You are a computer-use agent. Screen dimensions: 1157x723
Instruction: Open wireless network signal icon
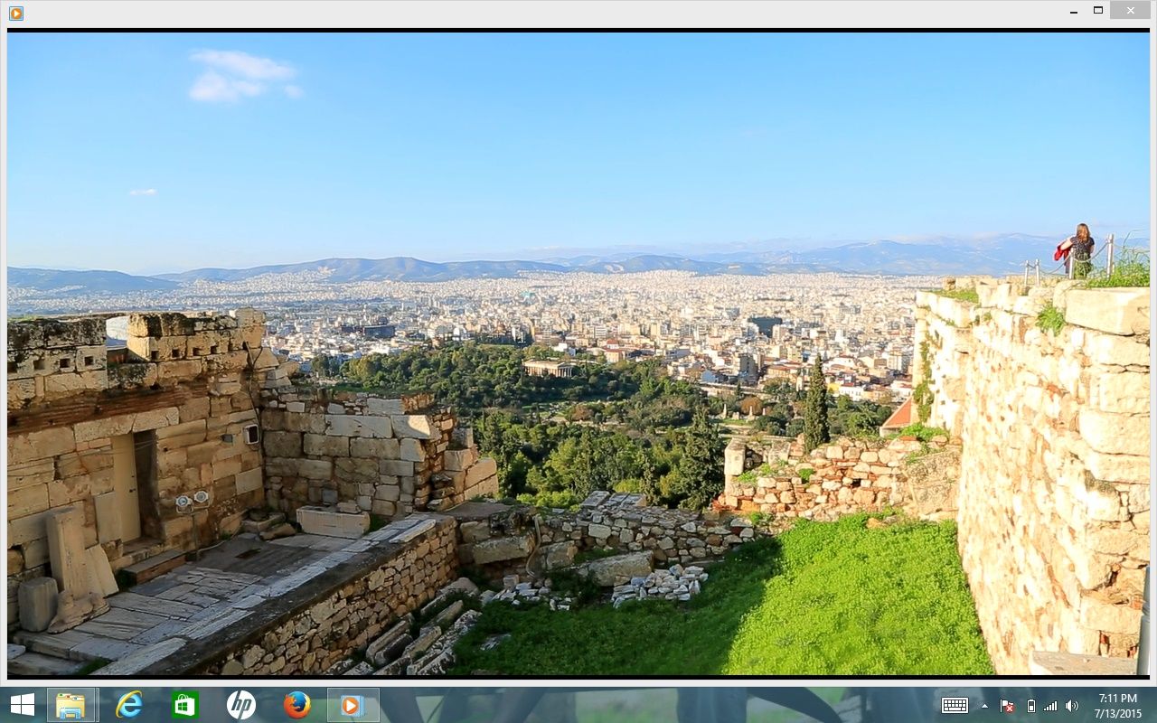tap(1050, 706)
